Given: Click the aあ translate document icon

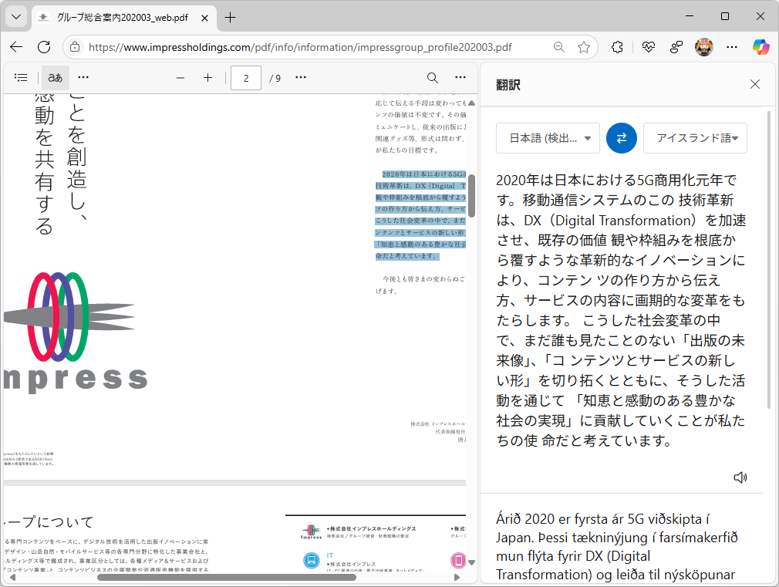Looking at the screenshot, I should point(55,77).
